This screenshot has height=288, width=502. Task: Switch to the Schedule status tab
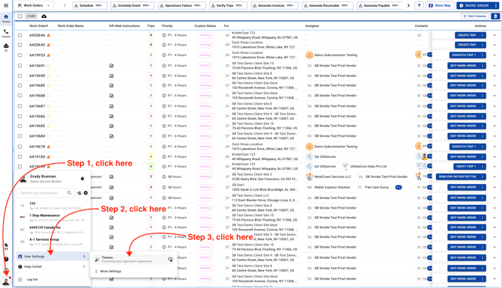pyautogui.click(x=90, y=5)
